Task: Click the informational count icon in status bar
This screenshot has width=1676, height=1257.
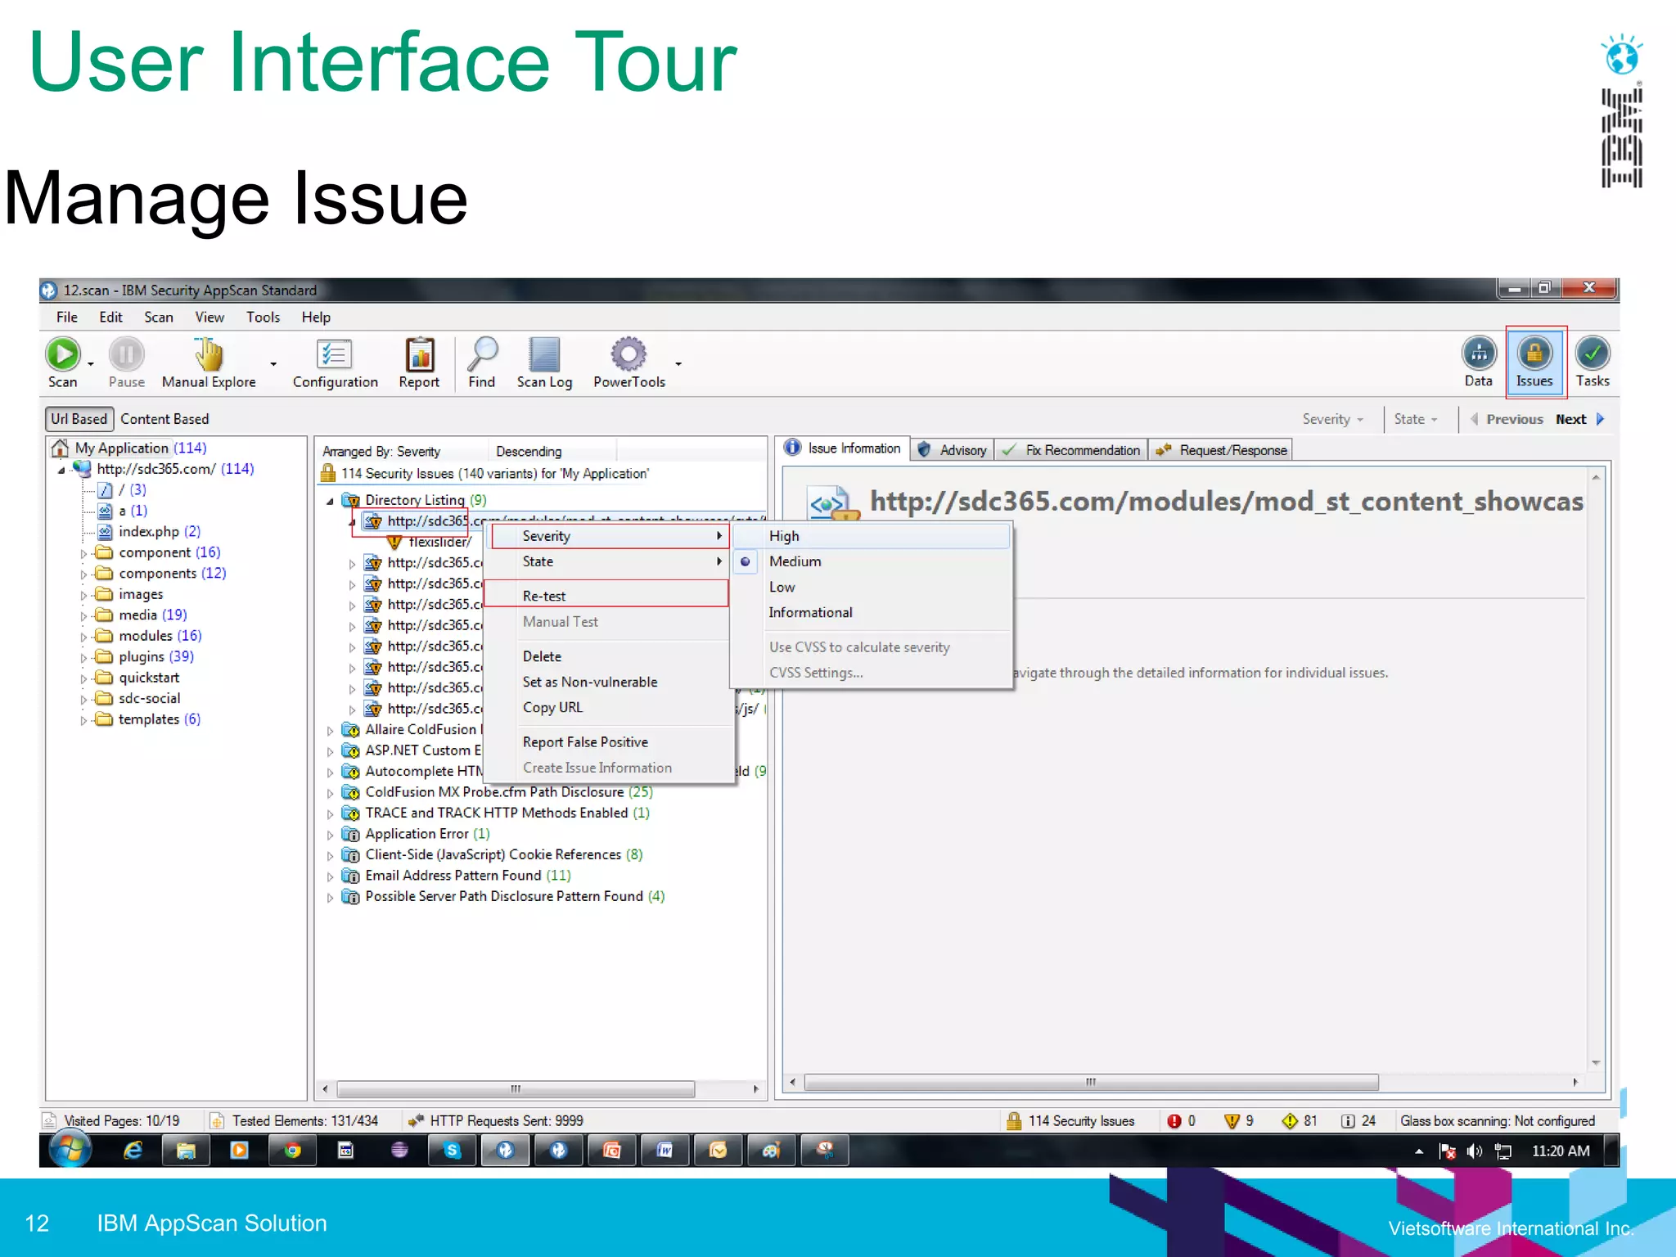Action: pyautogui.click(x=1348, y=1120)
